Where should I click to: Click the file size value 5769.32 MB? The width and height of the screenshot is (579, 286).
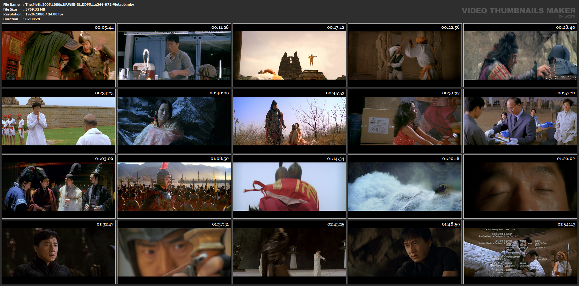pyautogui.click(x=35, y=9)
